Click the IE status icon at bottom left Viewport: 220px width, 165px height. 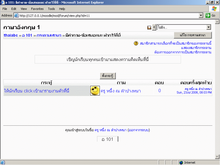[3, 163]
